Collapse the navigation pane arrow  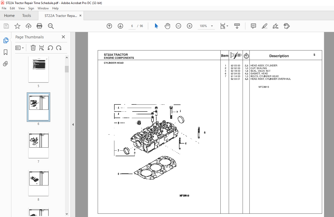[73, 124]
